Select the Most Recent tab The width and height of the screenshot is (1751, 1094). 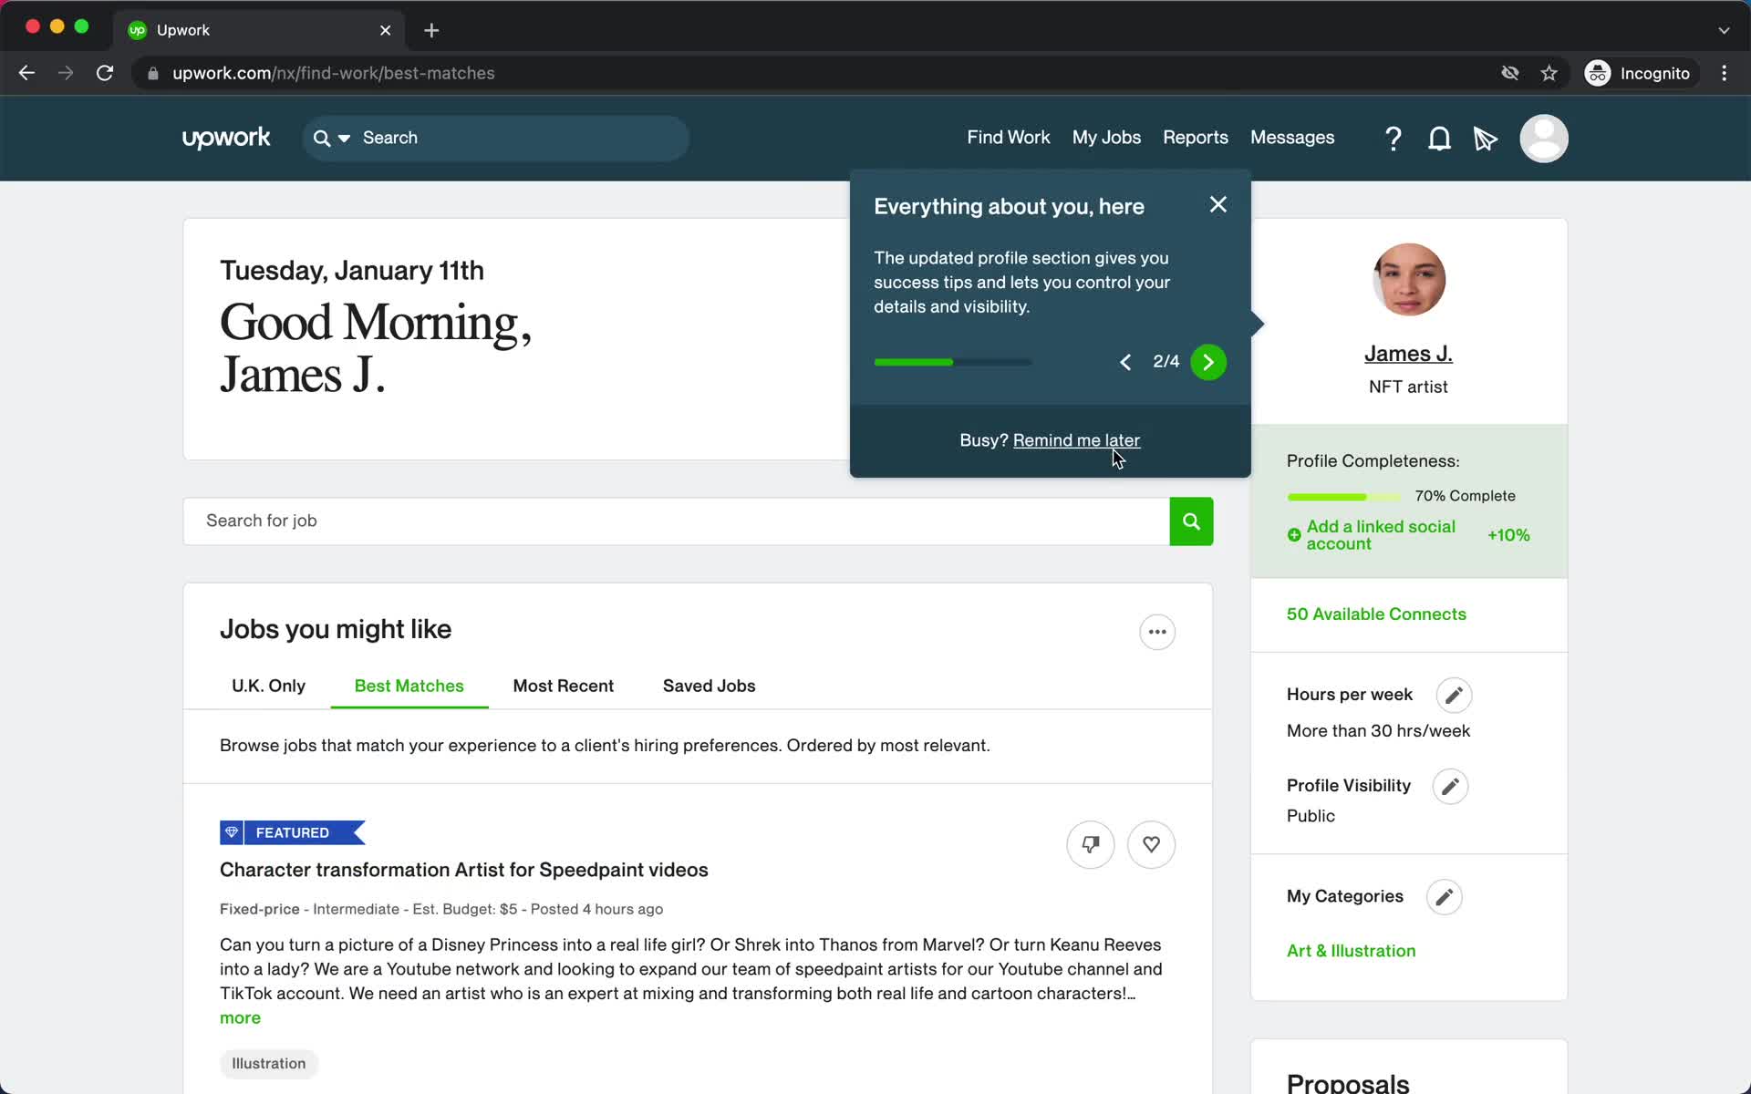tap(564, 686)
